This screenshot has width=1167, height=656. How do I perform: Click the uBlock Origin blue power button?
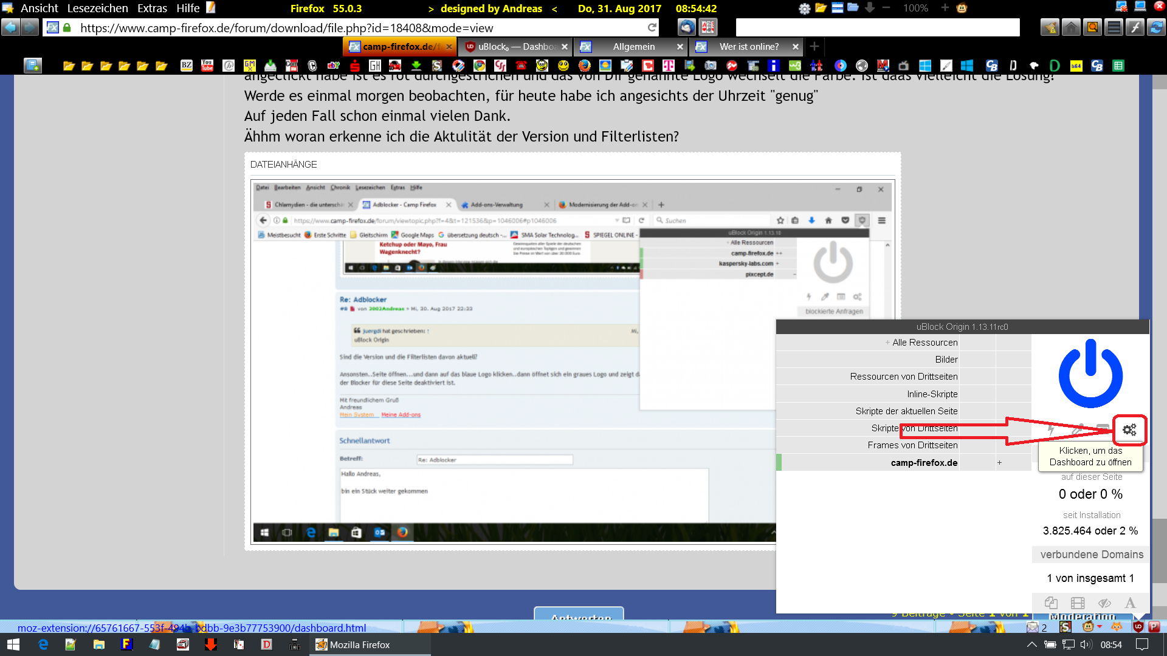tap(1090, 374)
